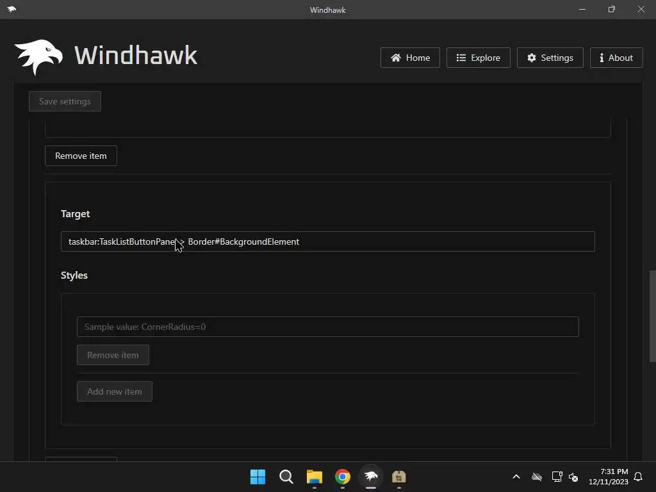Restore down the Windhawk window

click(612, 9)
